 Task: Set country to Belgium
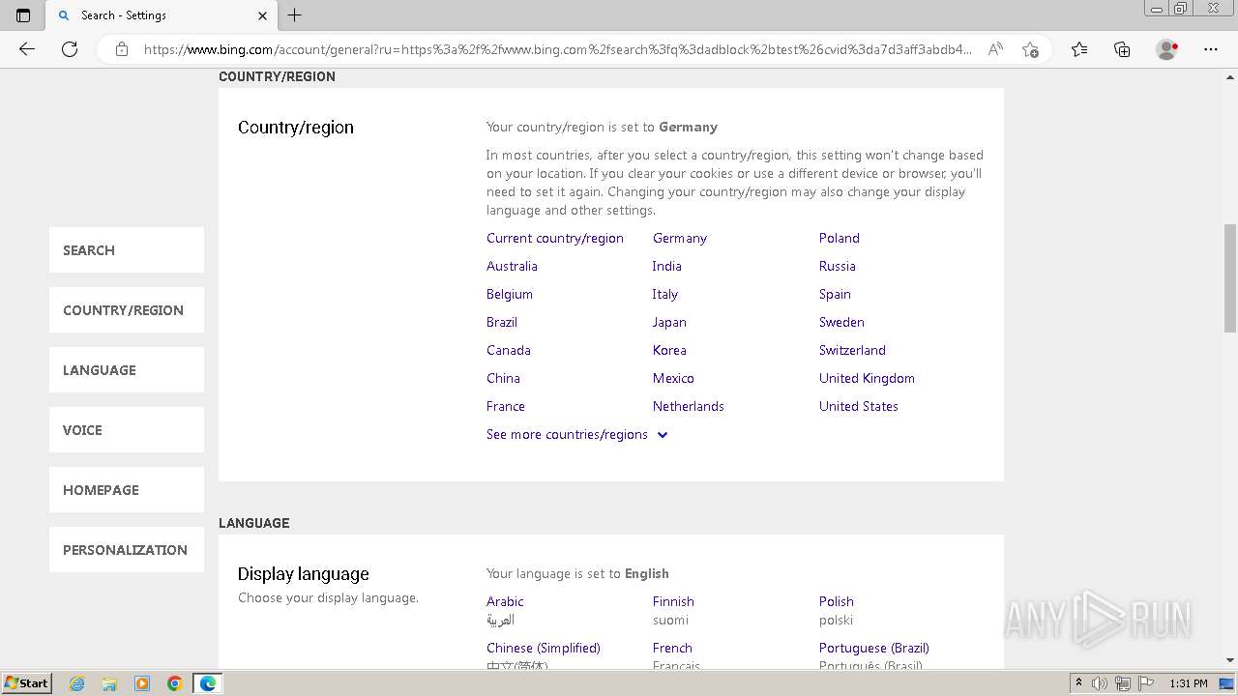510,294
